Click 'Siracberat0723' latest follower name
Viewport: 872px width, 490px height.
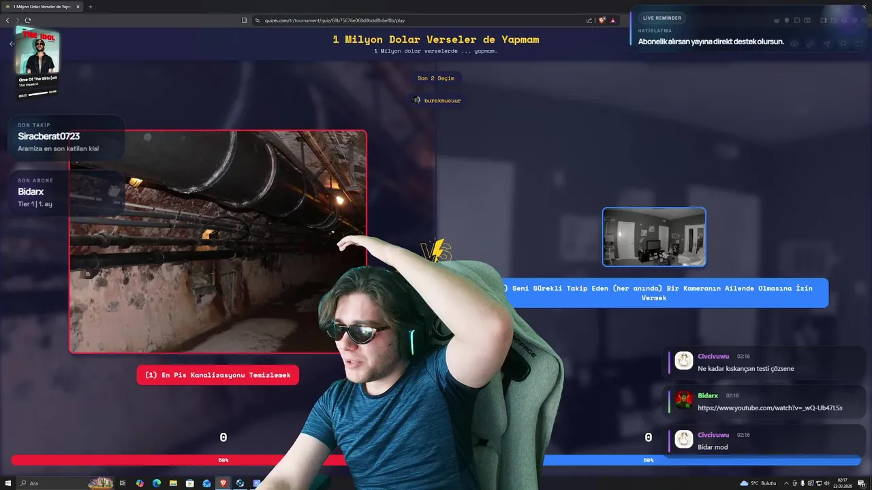(49, 136)
